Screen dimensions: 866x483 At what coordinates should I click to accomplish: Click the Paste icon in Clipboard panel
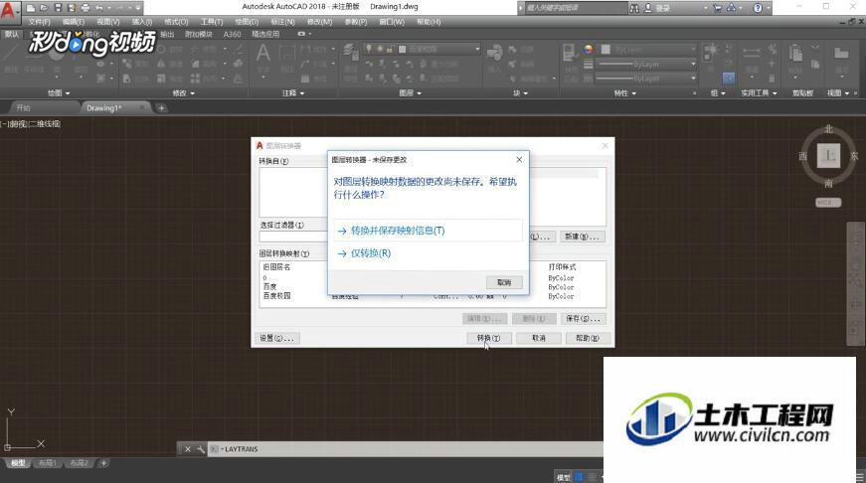point(795,54)
